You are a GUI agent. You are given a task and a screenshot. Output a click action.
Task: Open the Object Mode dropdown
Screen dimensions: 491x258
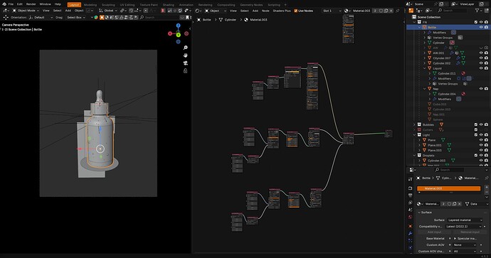click(x=26, y=11)
